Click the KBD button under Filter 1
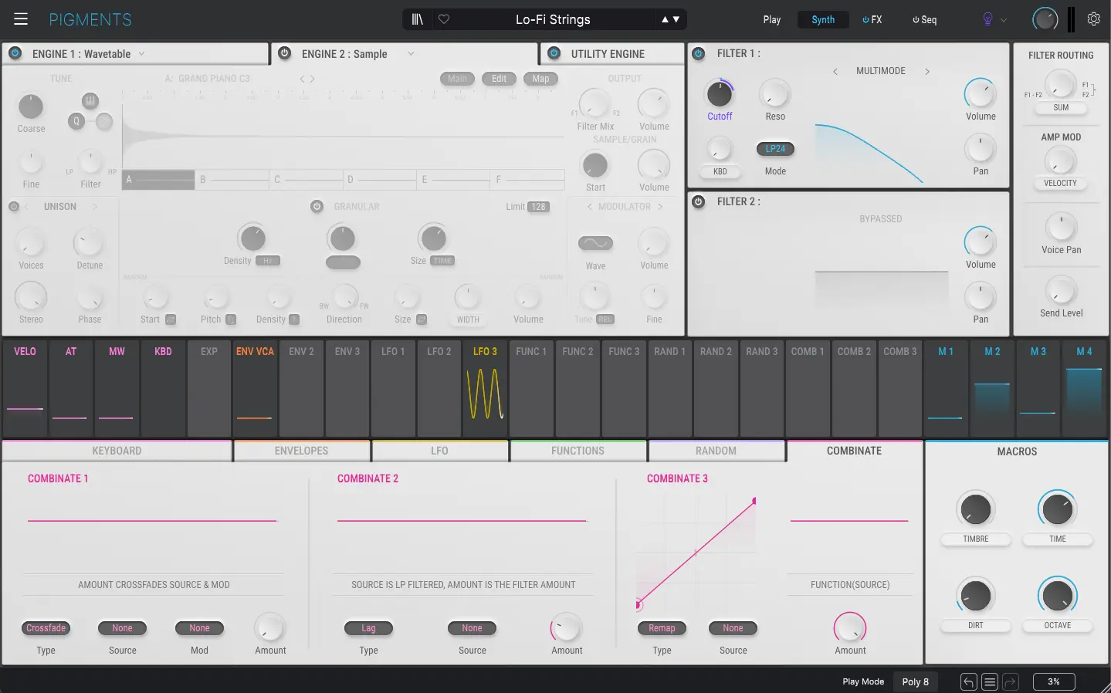Screen dimensions: 1111x693 point(720,171)
